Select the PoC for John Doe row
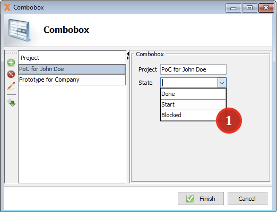 (72, 69)
